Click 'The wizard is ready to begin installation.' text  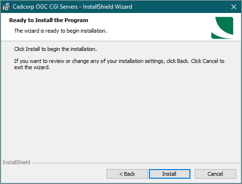click(61, 31)
